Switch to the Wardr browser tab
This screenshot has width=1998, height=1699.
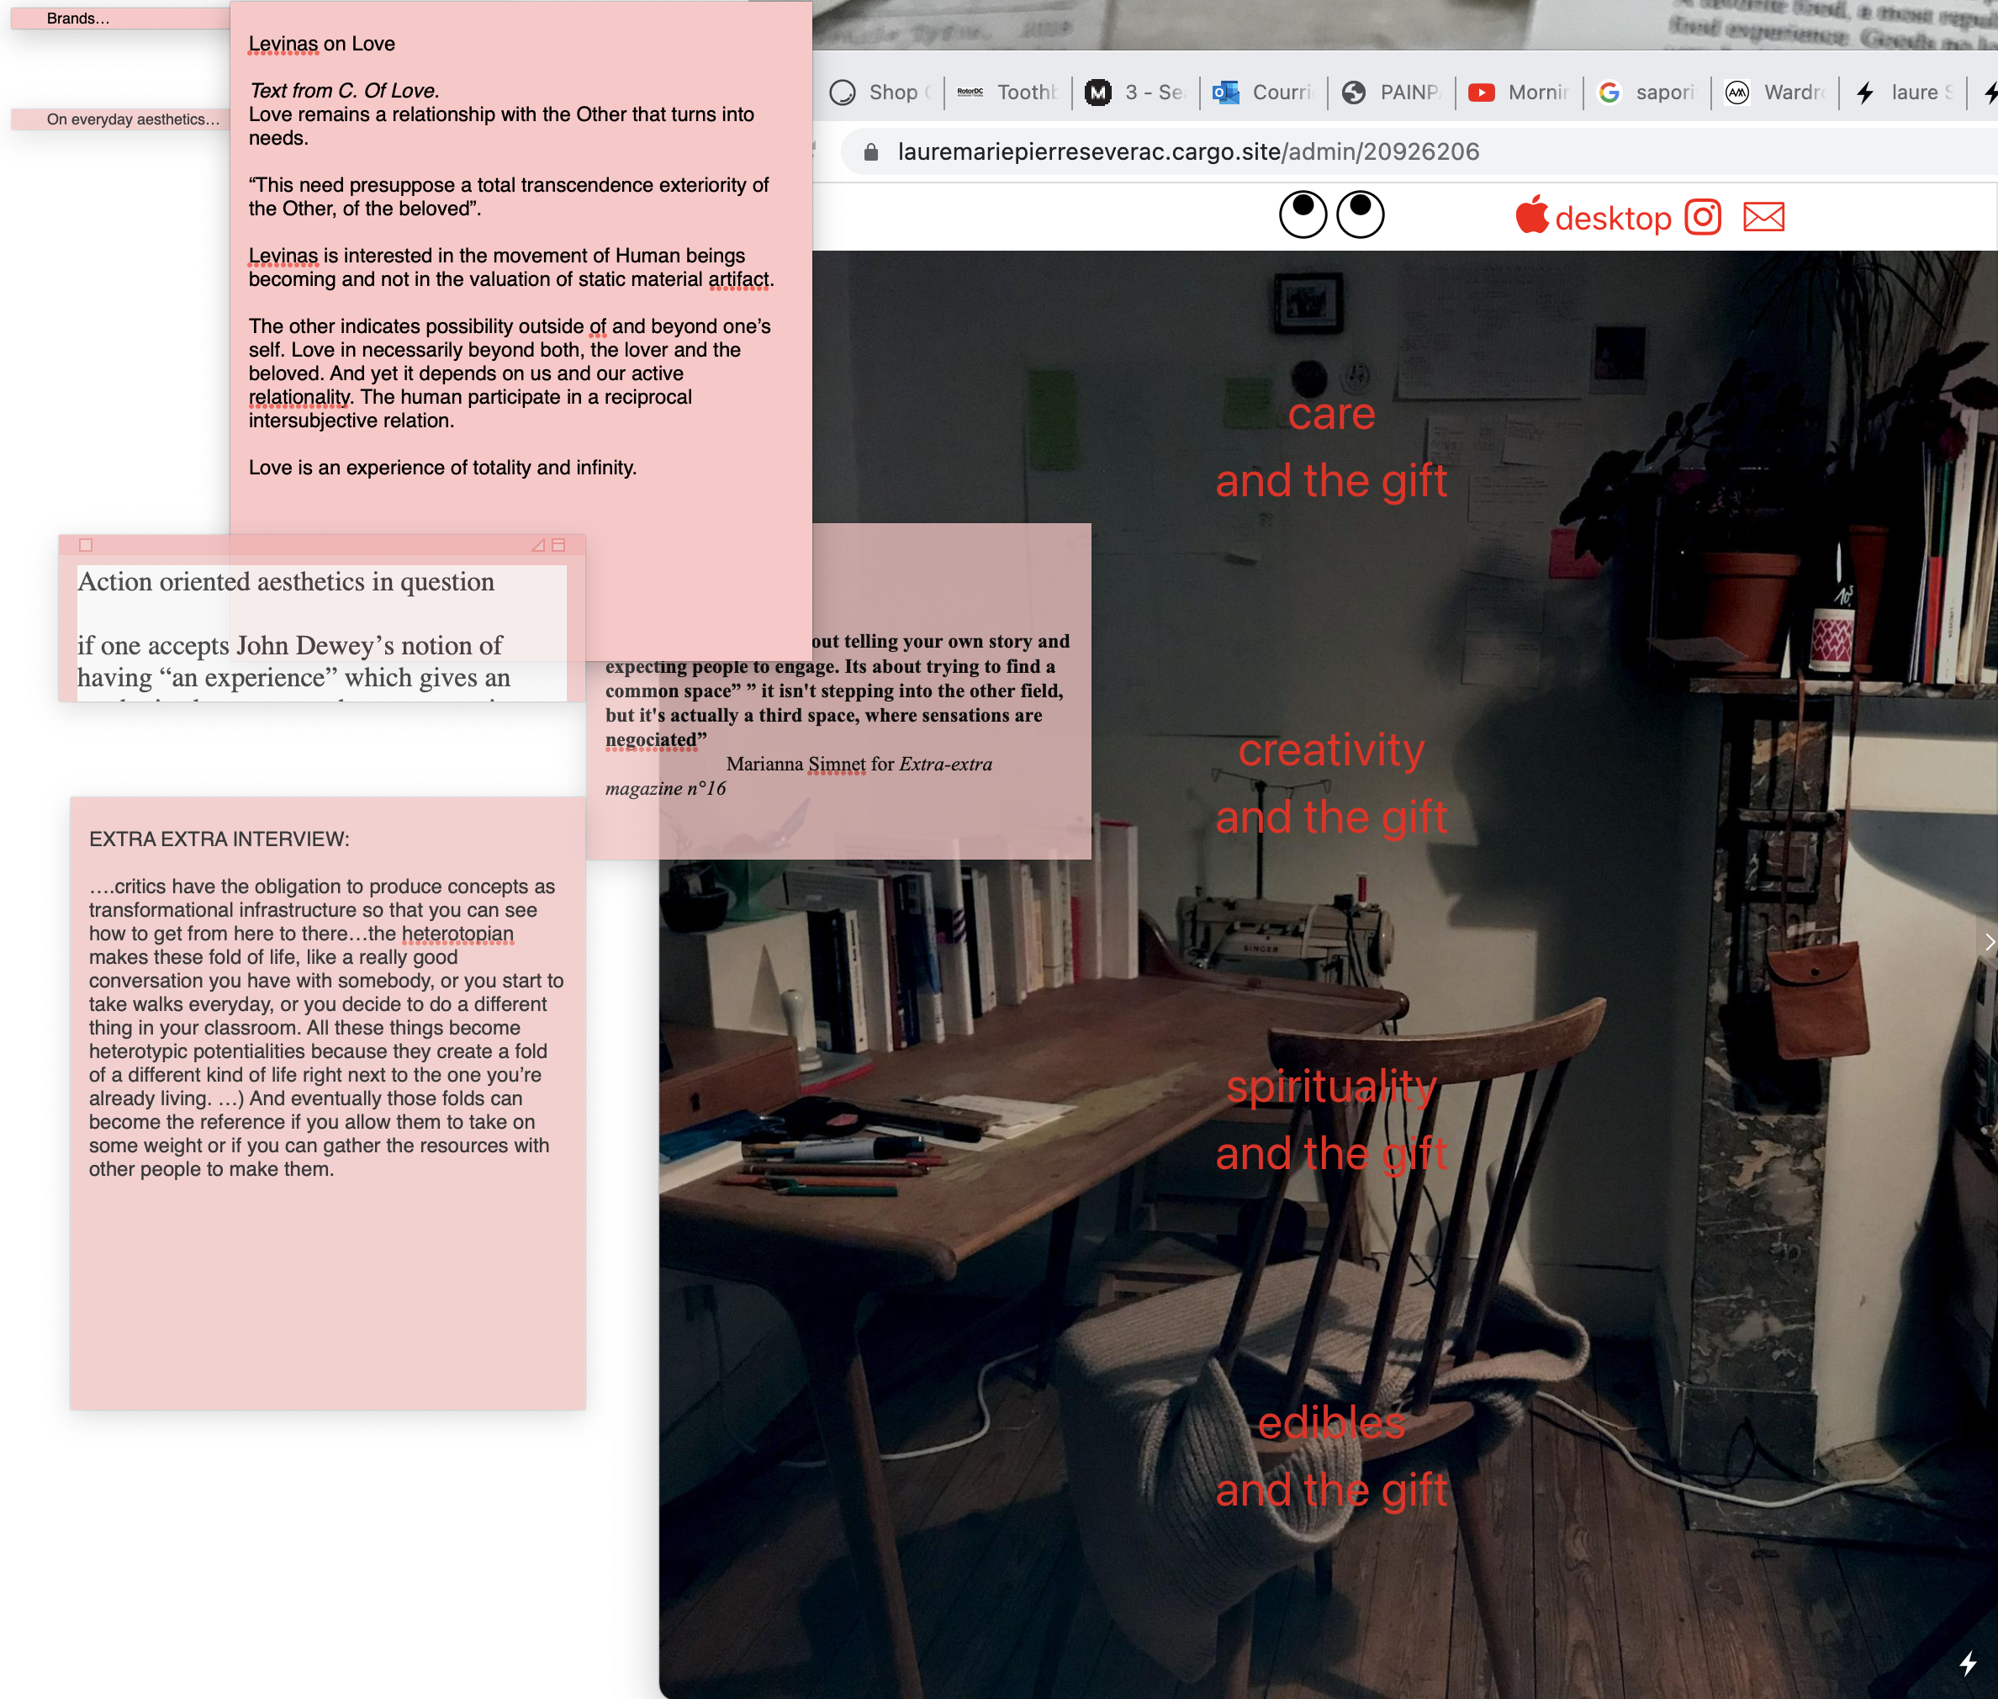click(1774, 93)
